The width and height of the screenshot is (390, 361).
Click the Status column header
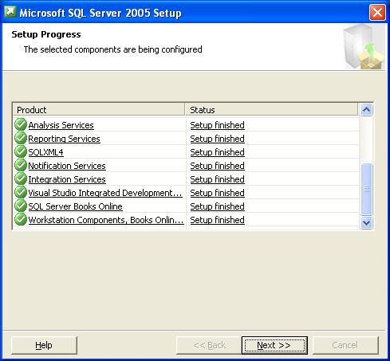(271, 109)
